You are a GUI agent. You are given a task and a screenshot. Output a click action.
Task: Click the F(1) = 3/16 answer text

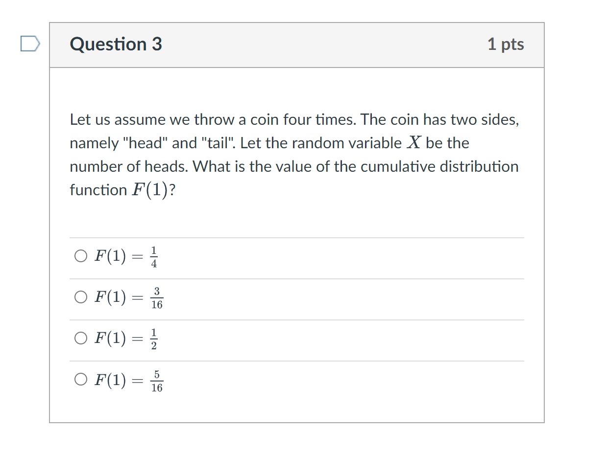click(x=127, y=296)
